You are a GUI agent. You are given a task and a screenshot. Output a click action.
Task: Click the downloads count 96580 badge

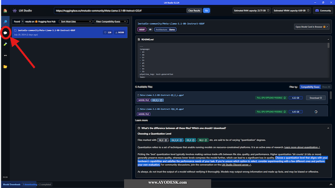pos(120,32)
